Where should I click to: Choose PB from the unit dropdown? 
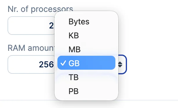(x=86, y=91)
